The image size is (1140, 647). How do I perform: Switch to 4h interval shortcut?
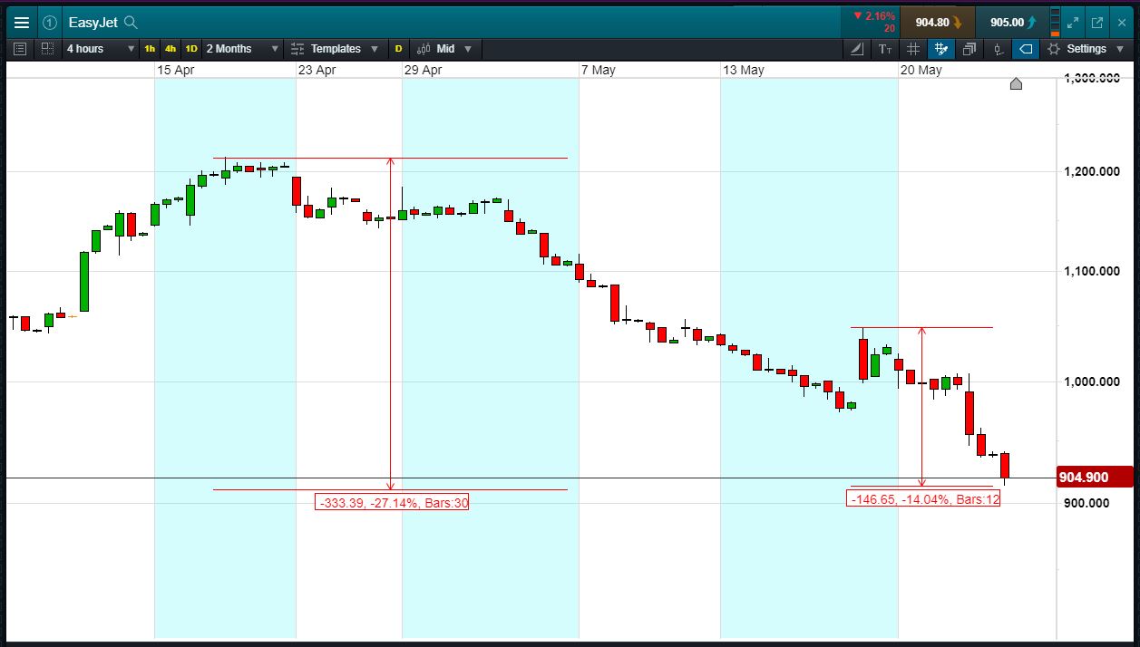171,49
